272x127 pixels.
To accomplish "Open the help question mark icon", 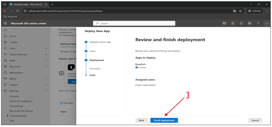I will [x=258, y=23].
